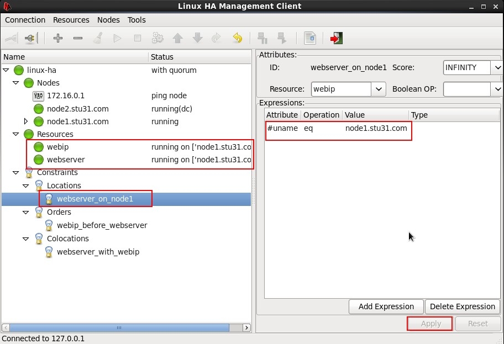The height and width of the screenshot is (344, 504).
Task: Click the Stop resource square icon
Action: coord(138,38)
